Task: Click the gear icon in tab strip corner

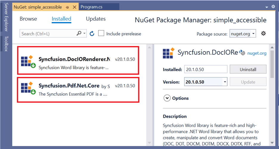Action: [274, 7]
